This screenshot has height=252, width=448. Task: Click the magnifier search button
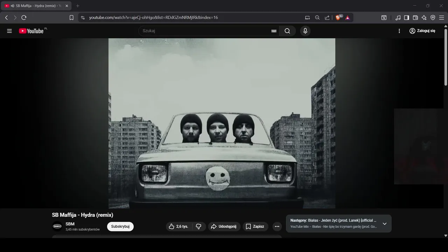[x=287, y=31]
